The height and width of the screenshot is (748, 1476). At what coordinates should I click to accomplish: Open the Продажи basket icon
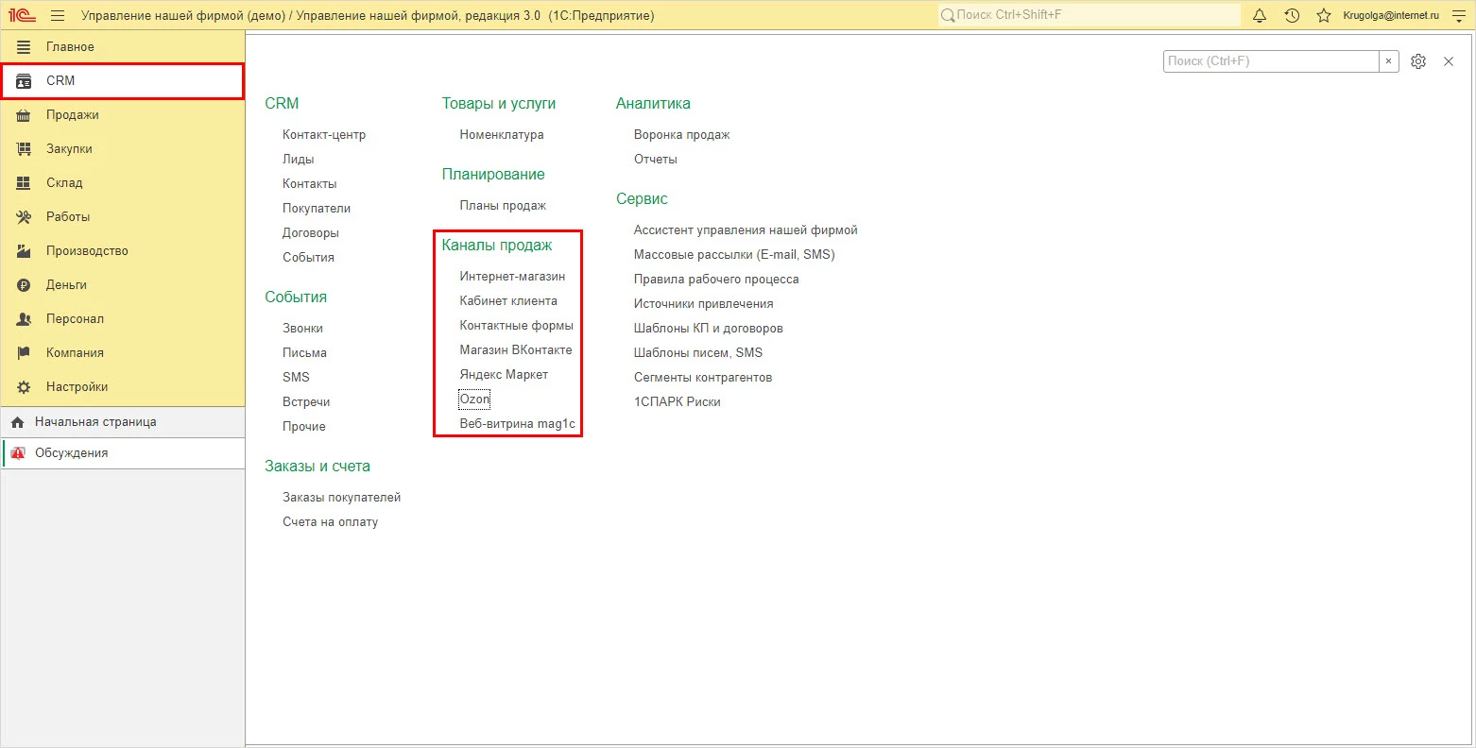pyautogui.click(x=25, y=115)
